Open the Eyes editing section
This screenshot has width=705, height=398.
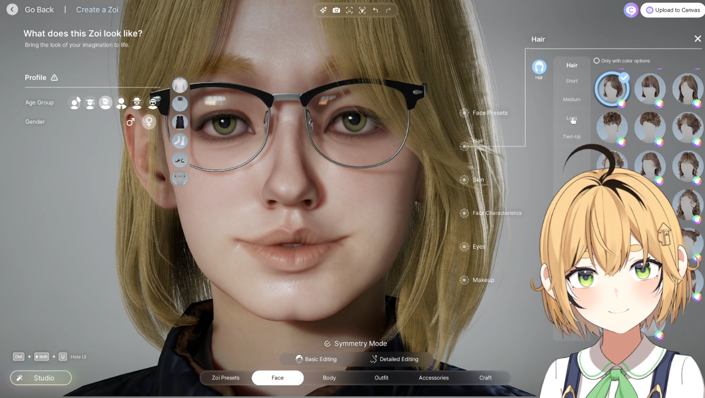coord(464,246)
